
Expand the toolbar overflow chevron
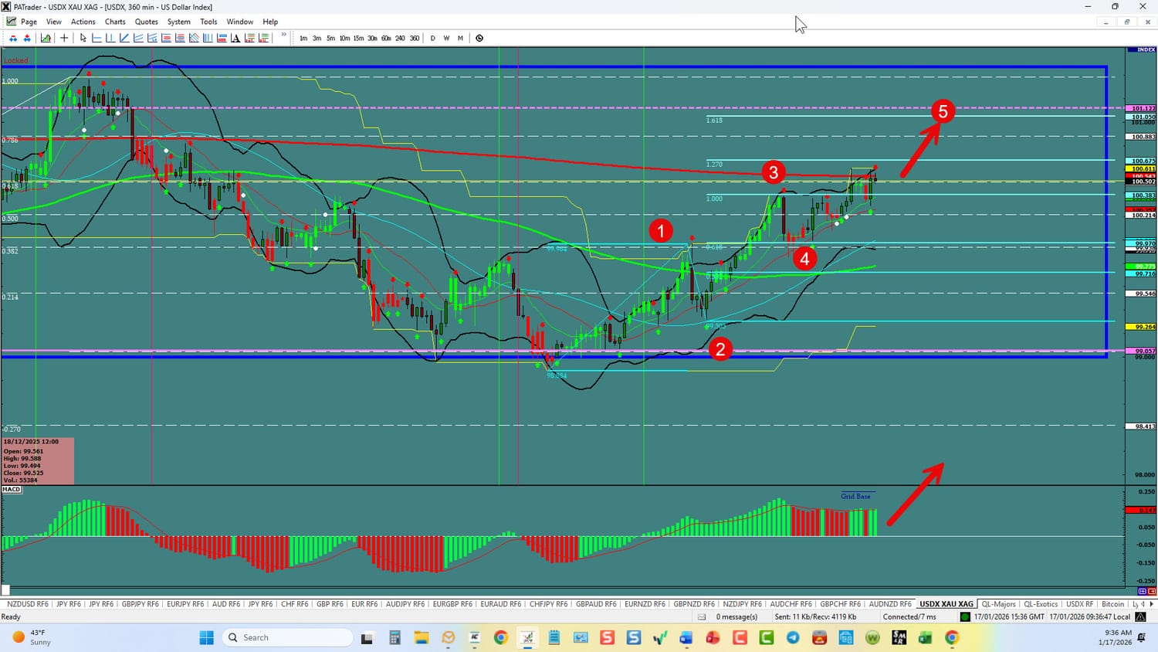click(283, 36)
